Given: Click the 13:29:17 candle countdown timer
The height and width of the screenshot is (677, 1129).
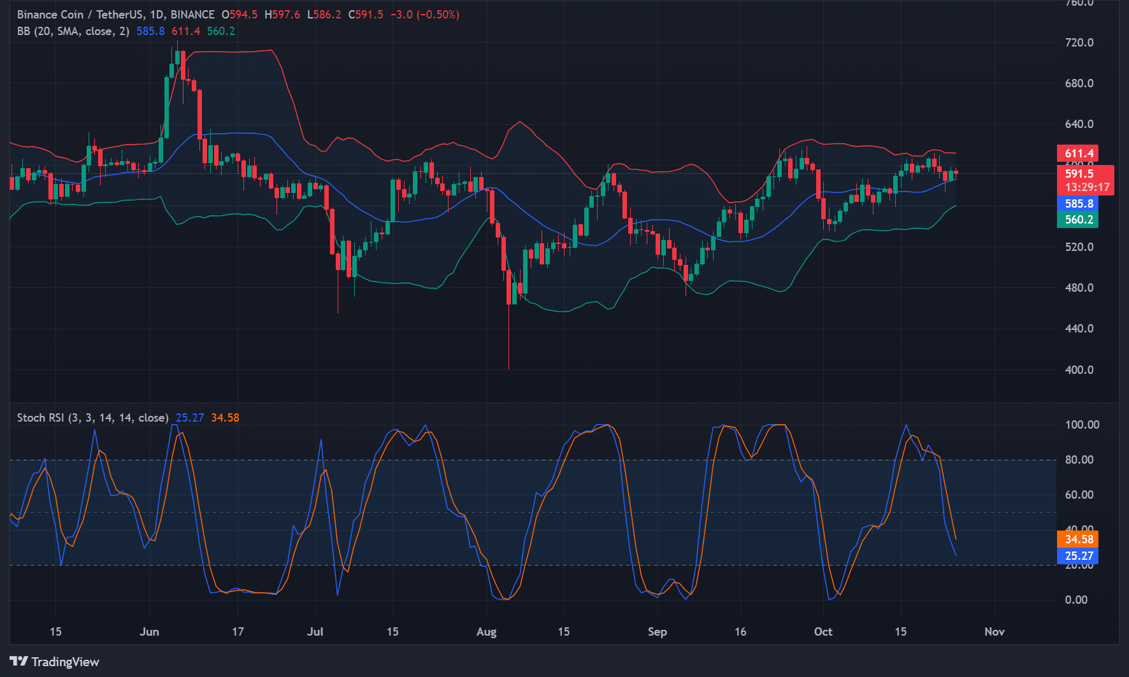Looking at the screenshot, I should pos(1087,187).
